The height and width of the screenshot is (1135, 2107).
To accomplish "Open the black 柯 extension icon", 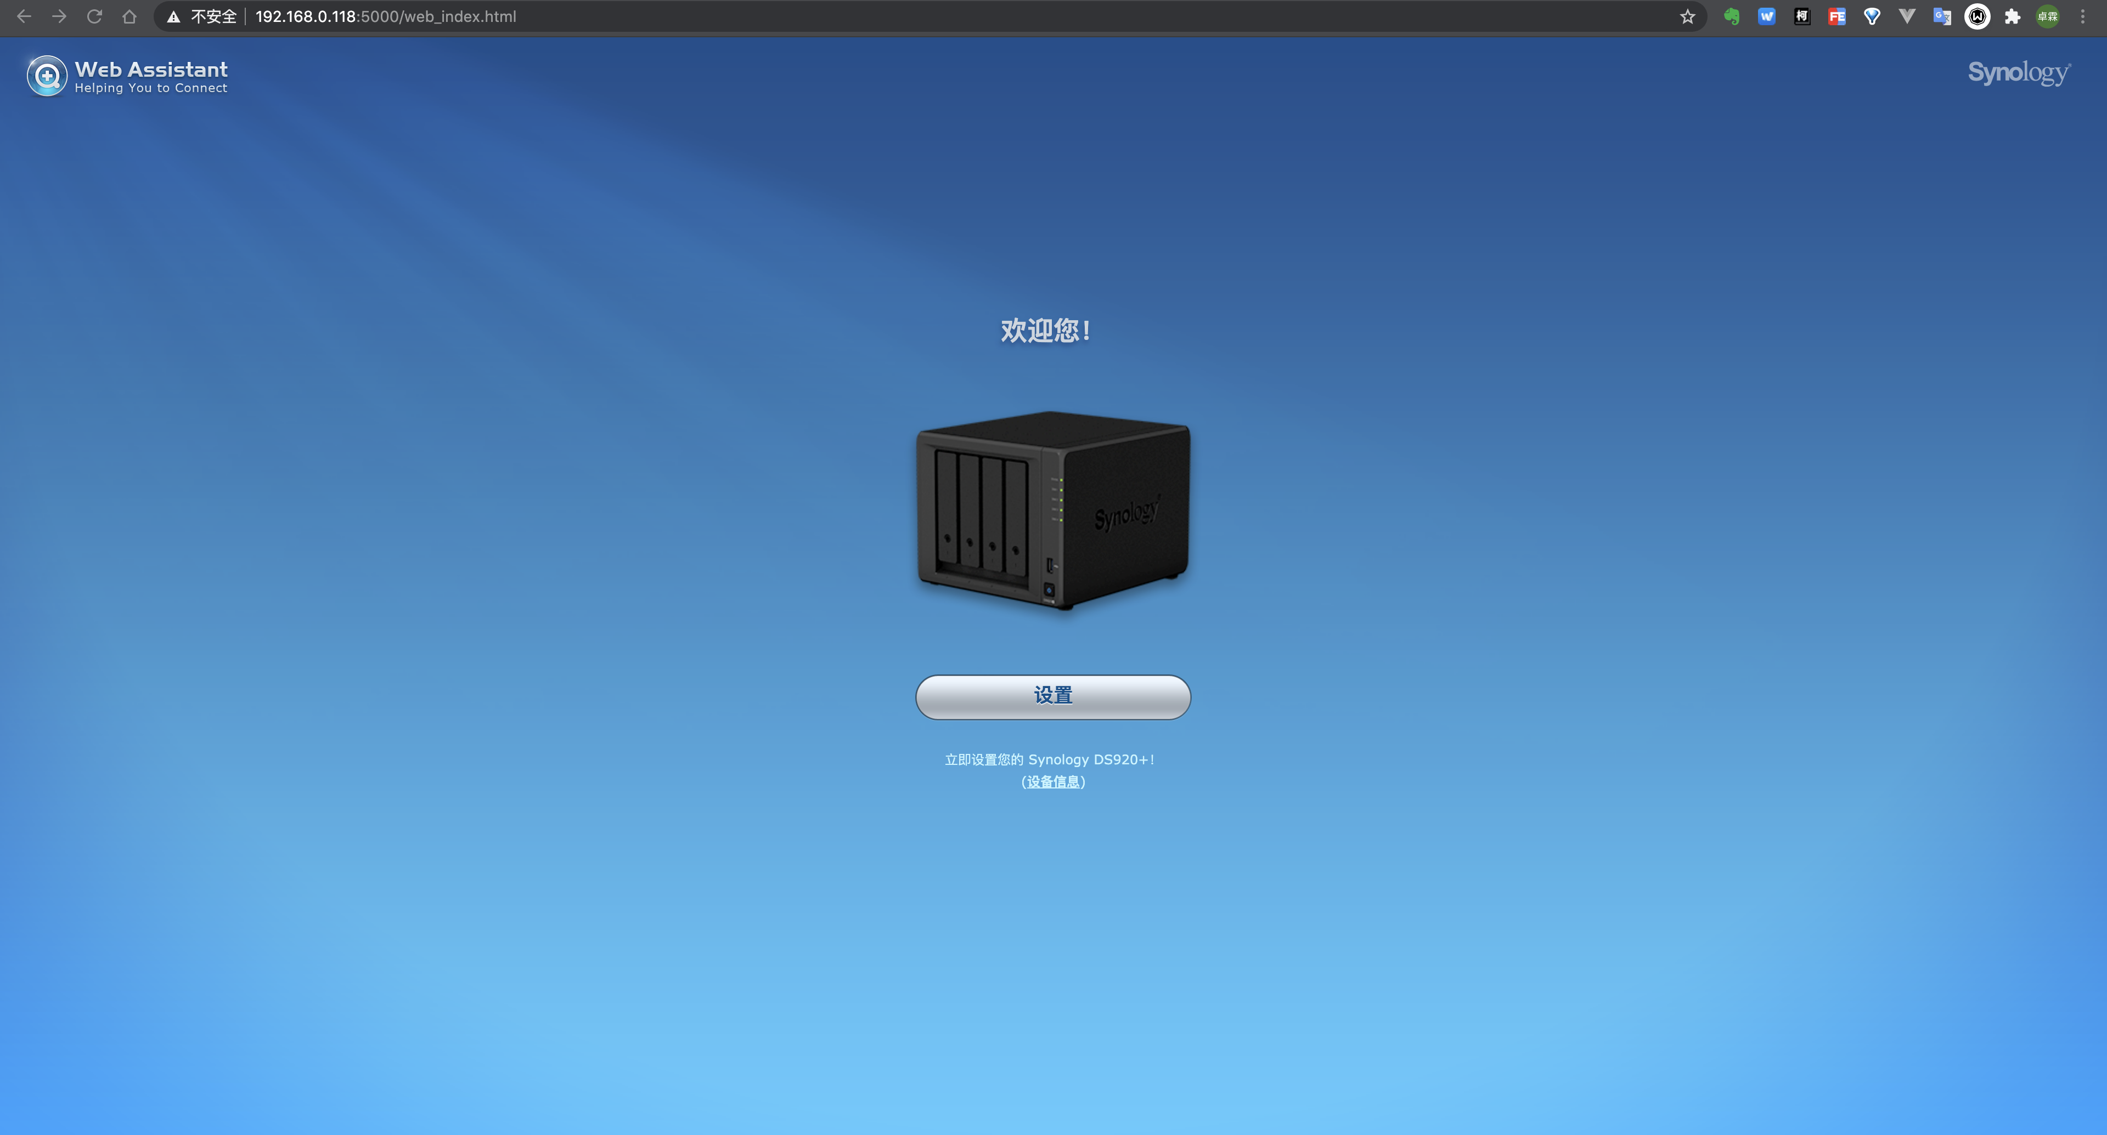I will coord(1802,16).
